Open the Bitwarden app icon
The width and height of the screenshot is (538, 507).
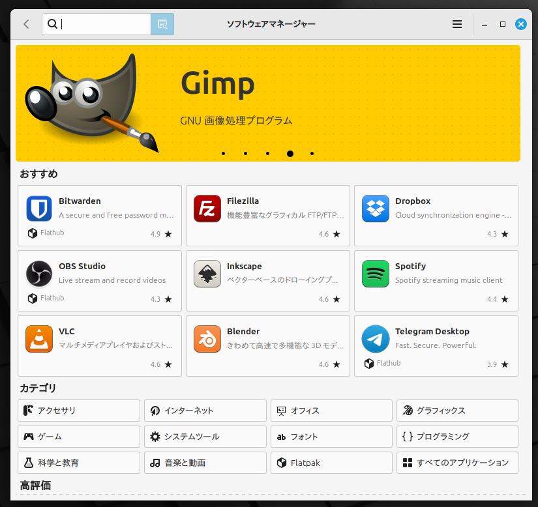tap(39, 209)
